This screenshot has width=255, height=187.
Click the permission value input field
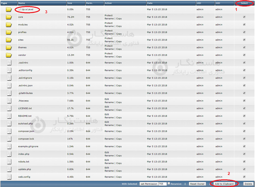(162, 184)
